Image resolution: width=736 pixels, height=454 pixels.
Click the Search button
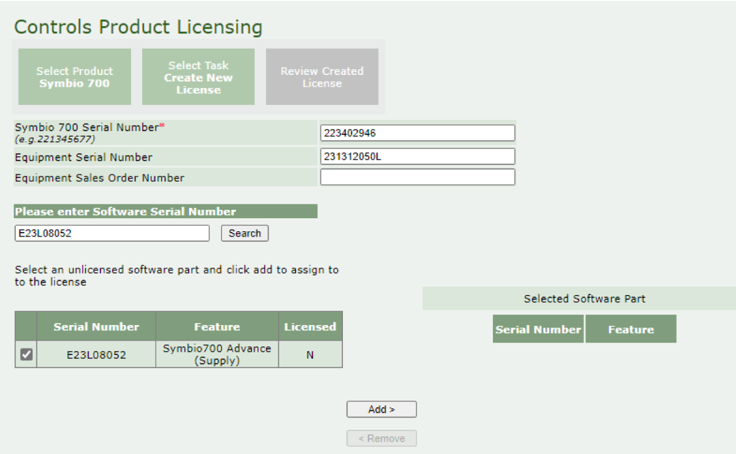click(244, 233)
